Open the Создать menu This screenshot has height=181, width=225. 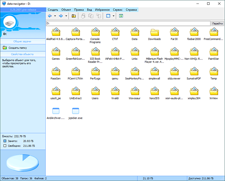click(53, 9)
